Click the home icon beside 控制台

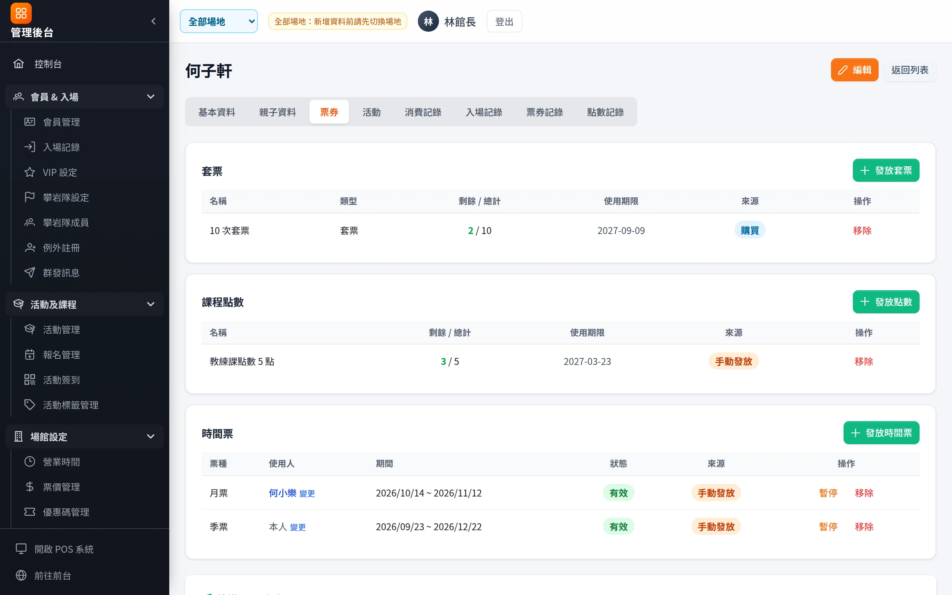point(19,64)
